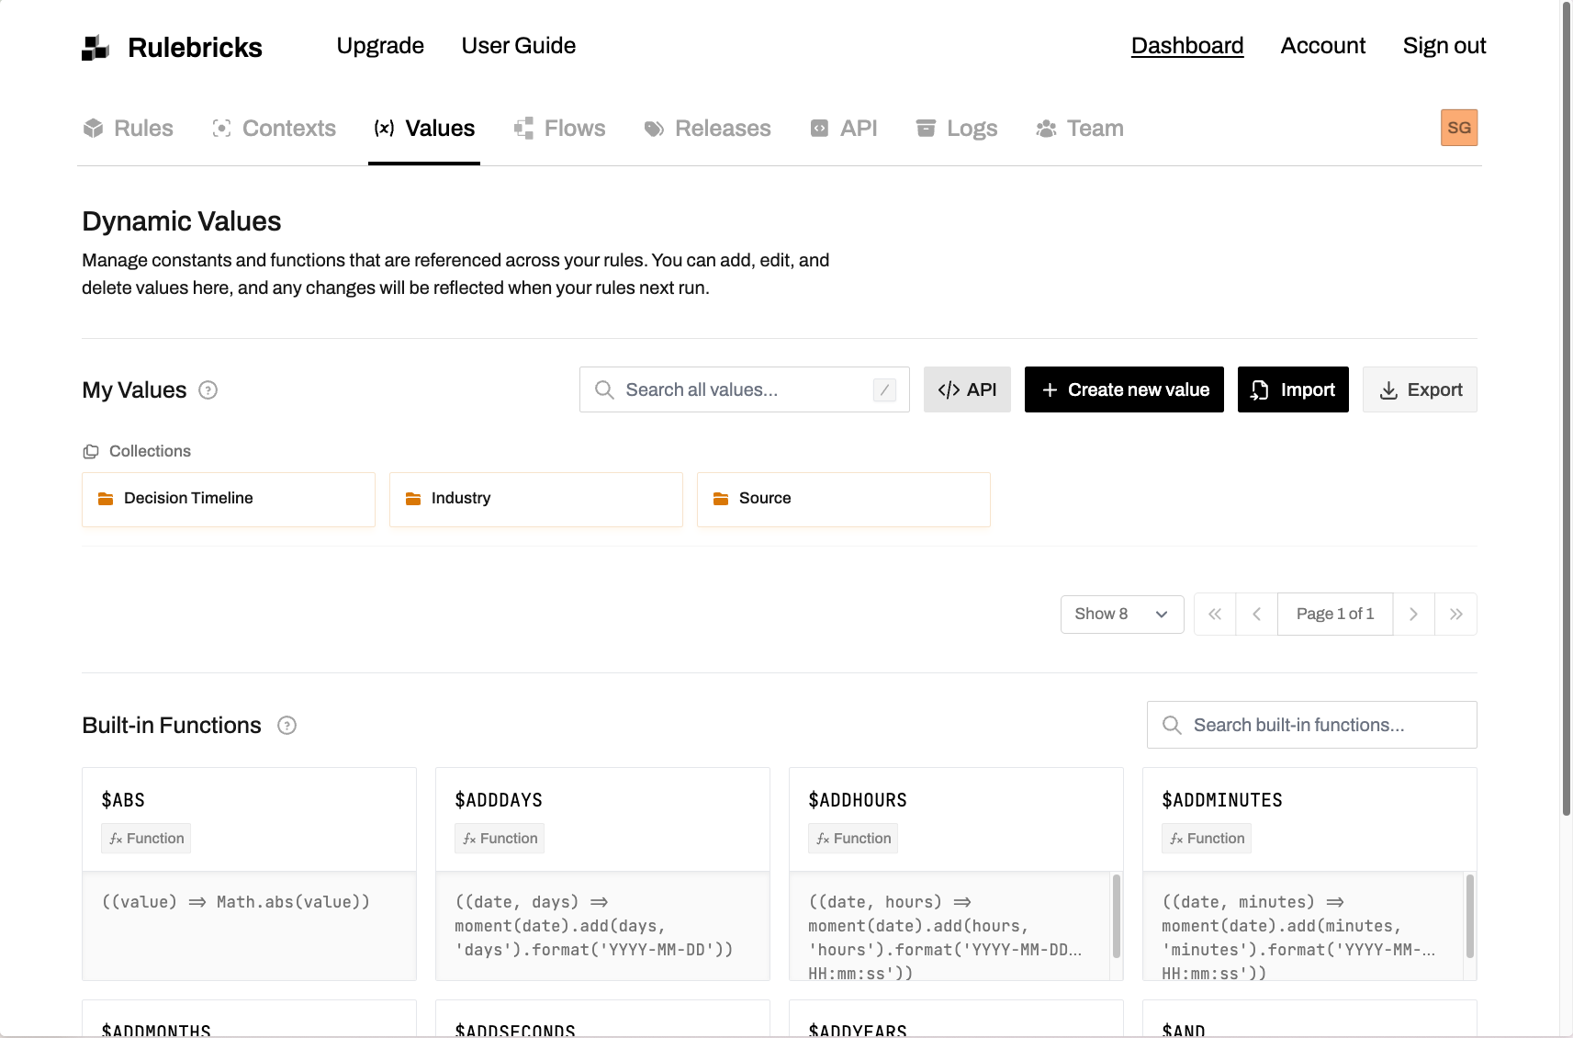Jump to the last page arrow
Image resolution: width=1573 pixels, height=1038 pixels.
click(1455, 615)
